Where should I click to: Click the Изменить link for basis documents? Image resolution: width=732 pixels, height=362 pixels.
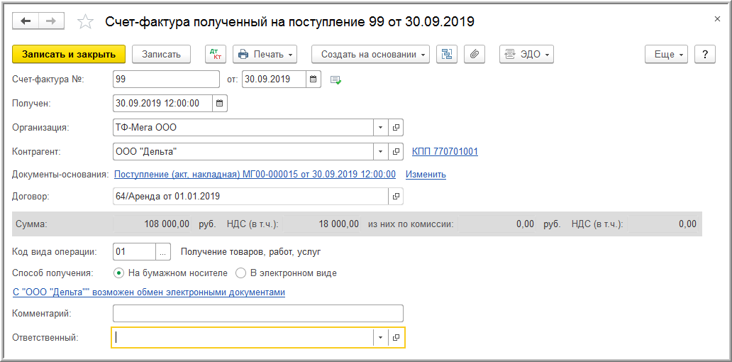coord(426,175)
